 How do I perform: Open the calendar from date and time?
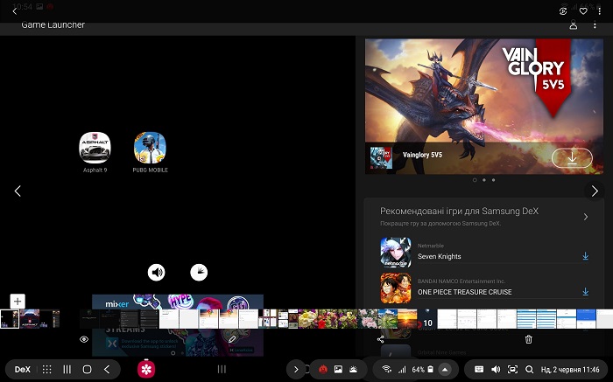click(x=570, y=370)
